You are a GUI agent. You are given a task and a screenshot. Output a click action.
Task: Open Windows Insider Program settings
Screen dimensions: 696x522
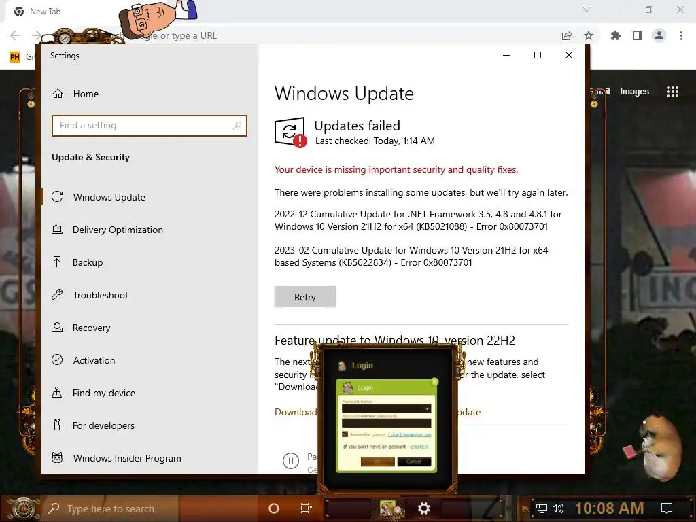tap(127, 458)
